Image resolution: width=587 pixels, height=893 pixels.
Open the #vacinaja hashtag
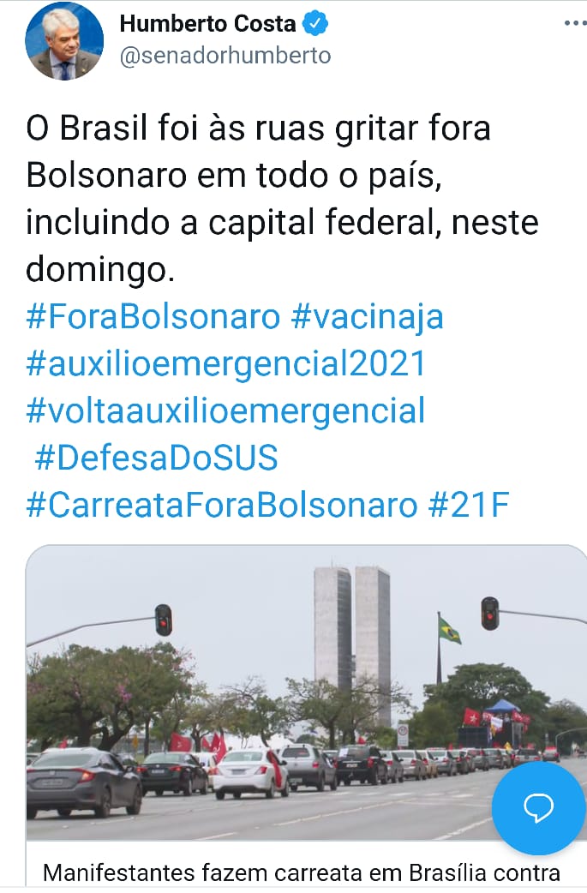pos(368,316)
